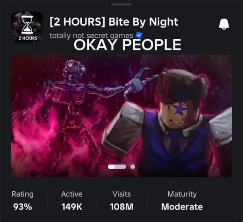Click the blue verified checkmark badge
Screen dimensions: 243x222
click(x=139, y=35)
